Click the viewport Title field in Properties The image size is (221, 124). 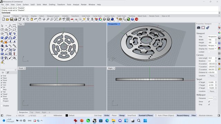(212, 37)
